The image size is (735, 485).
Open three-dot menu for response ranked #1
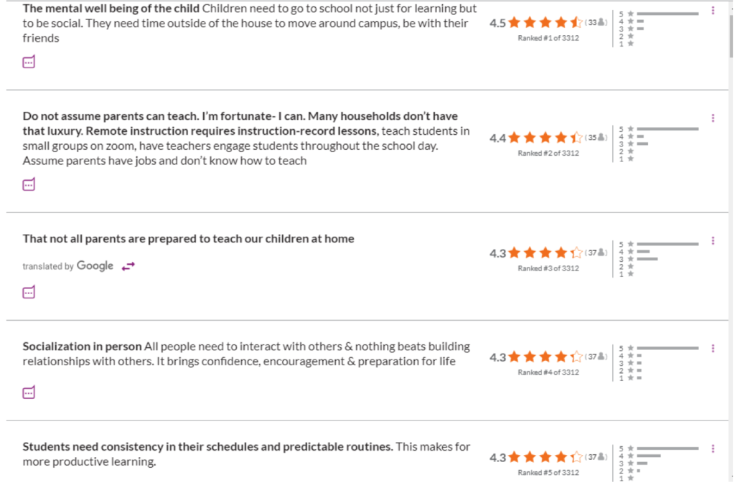point(713,10)
